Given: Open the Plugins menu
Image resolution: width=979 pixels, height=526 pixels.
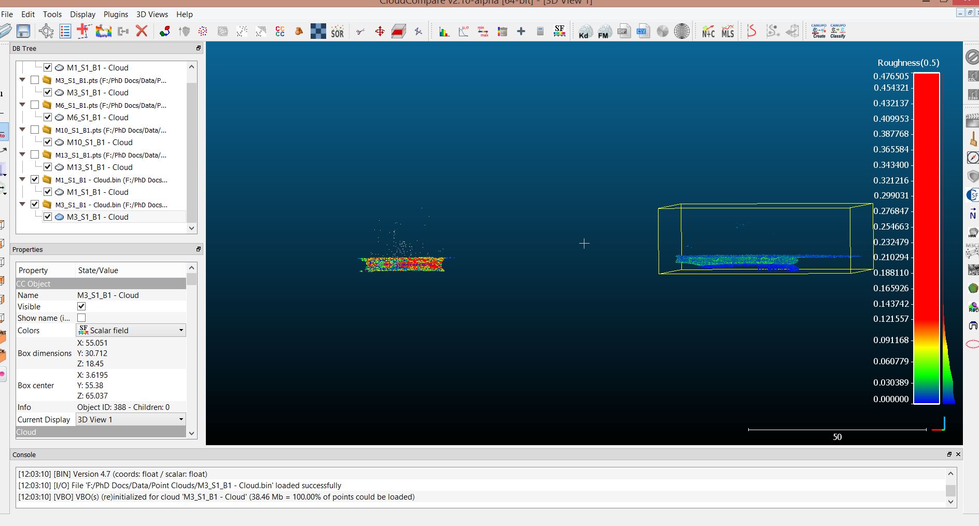Looking at the screenshot, I should (x=116, y=15).
